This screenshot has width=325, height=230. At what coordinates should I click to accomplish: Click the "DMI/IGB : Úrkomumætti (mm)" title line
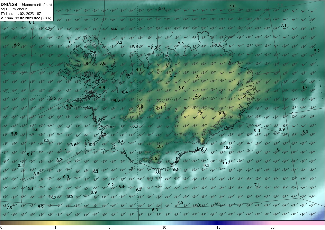[x=26, y=4]
